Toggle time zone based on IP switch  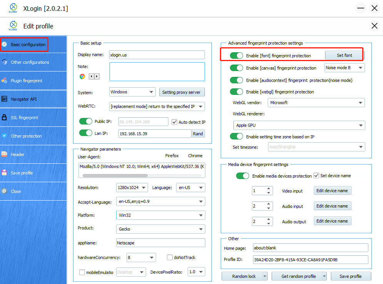pyautogui.click(x=236, y=136)
